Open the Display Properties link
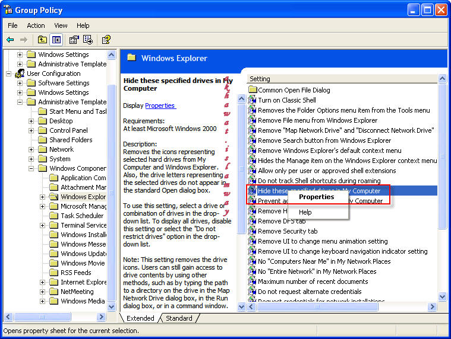 [x=160, y=105]
